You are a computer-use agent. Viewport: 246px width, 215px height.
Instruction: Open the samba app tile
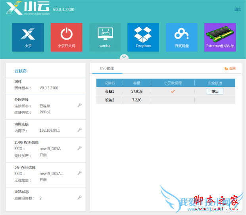[105, 37]
